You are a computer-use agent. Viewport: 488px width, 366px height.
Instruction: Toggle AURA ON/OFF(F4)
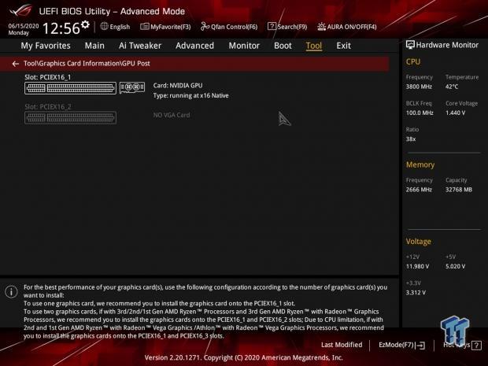point(346,27)
